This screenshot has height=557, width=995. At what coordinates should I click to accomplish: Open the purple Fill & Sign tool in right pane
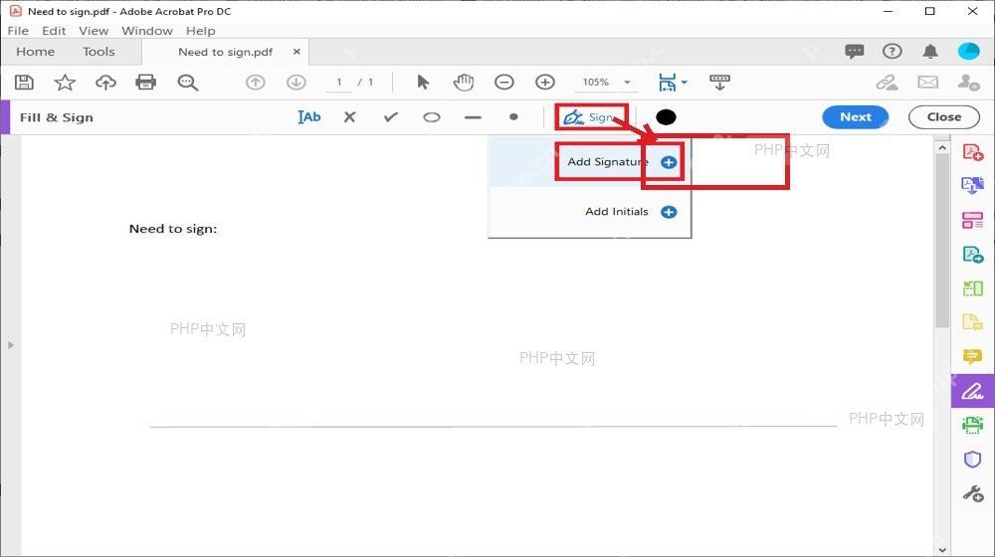tap(972, 390)
